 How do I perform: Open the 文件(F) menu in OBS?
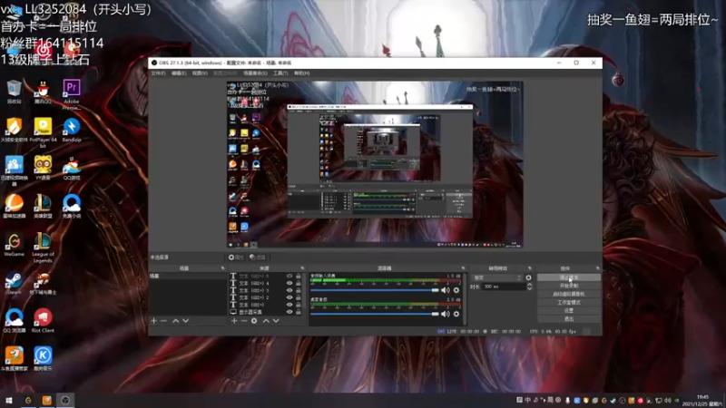click(x=158, y=73)
